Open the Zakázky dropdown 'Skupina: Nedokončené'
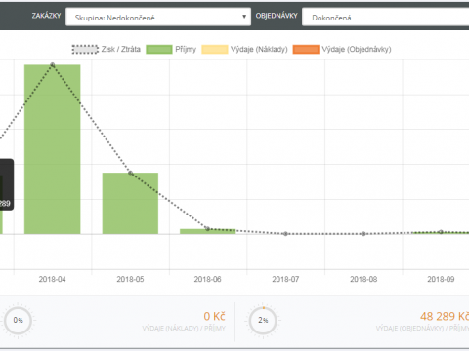The width and height of the screenshot is (469, 351). [158, 18]
